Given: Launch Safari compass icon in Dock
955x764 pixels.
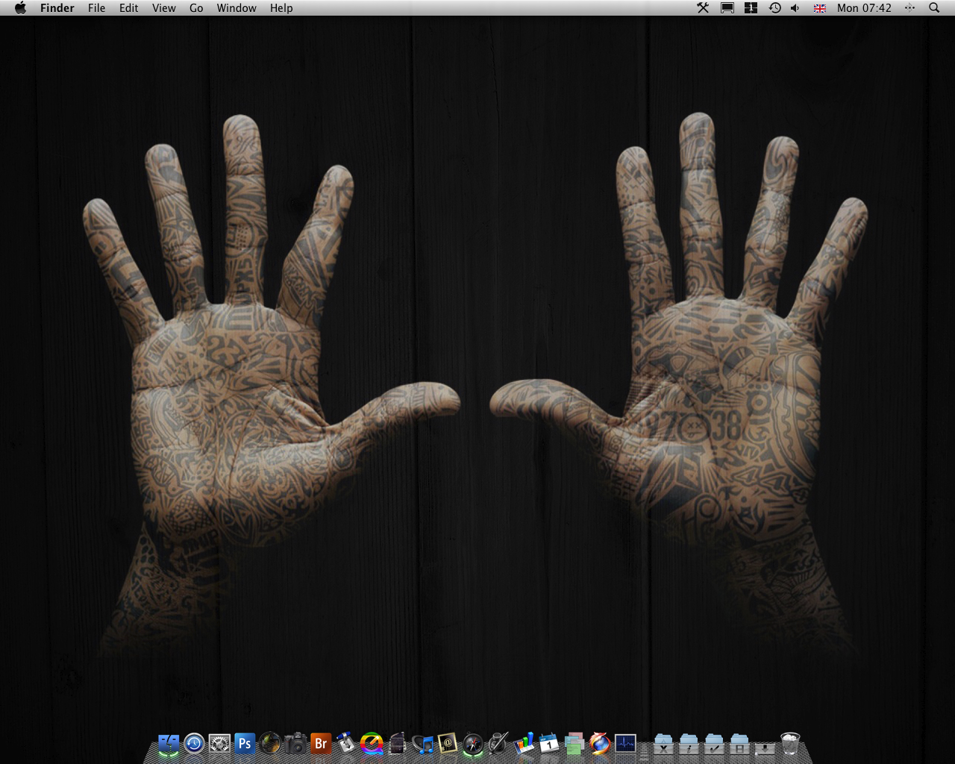Looking at the screenshot, I should [x=473, y=743].
